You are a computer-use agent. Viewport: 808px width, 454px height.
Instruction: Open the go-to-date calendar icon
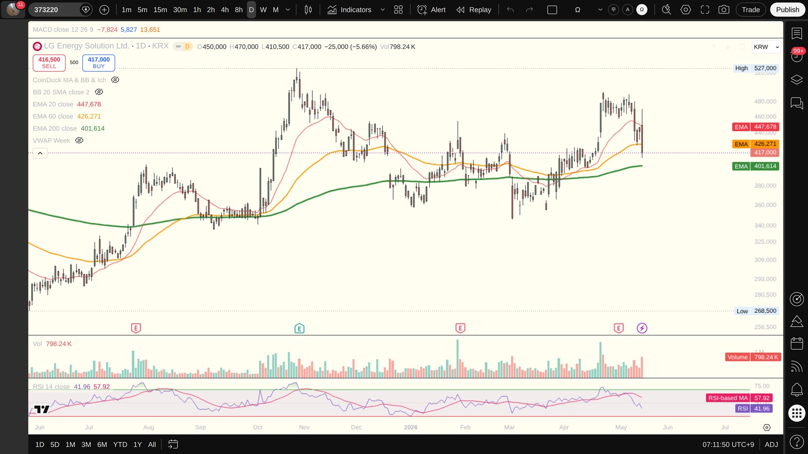173,444
